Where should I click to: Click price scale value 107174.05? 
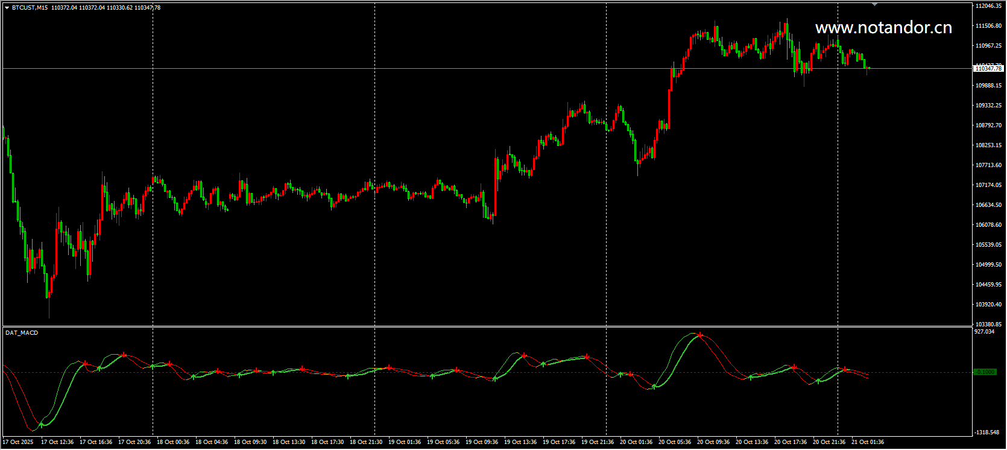(x=989, y=185)
